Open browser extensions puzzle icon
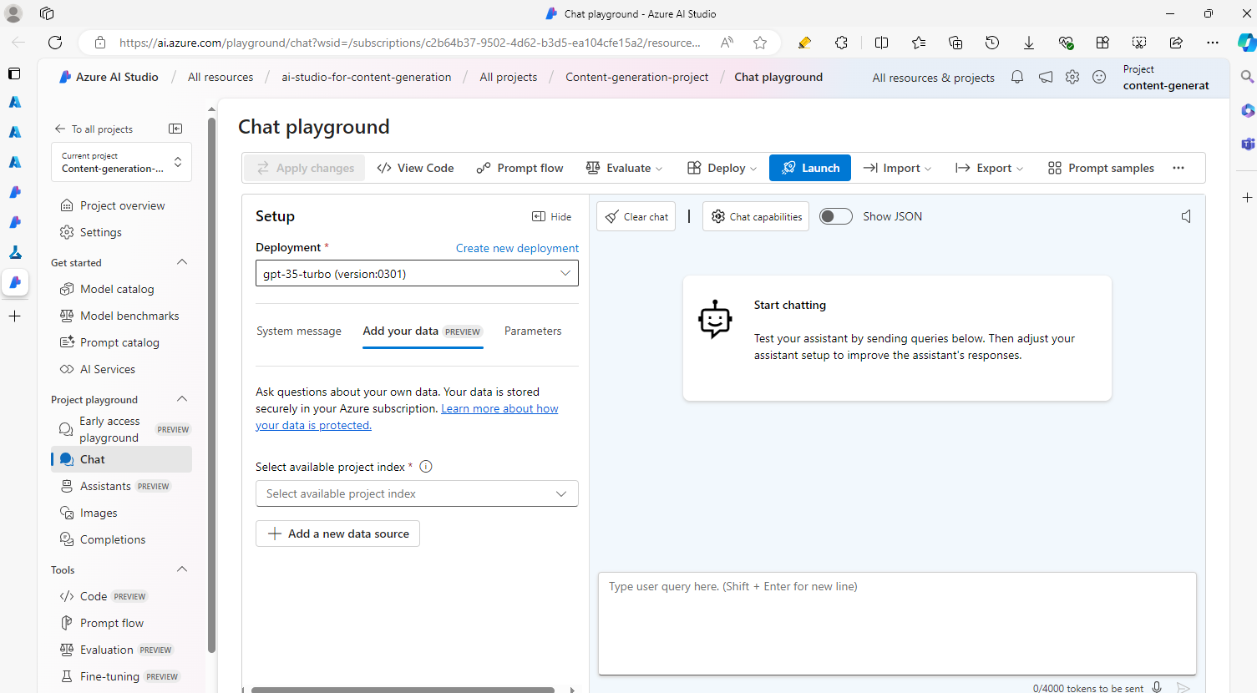 pos(842,43)
